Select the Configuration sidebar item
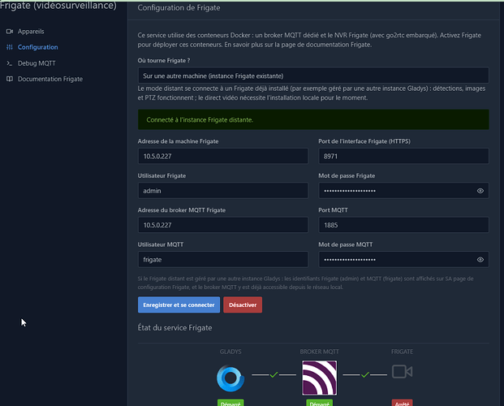 [37, 47]
